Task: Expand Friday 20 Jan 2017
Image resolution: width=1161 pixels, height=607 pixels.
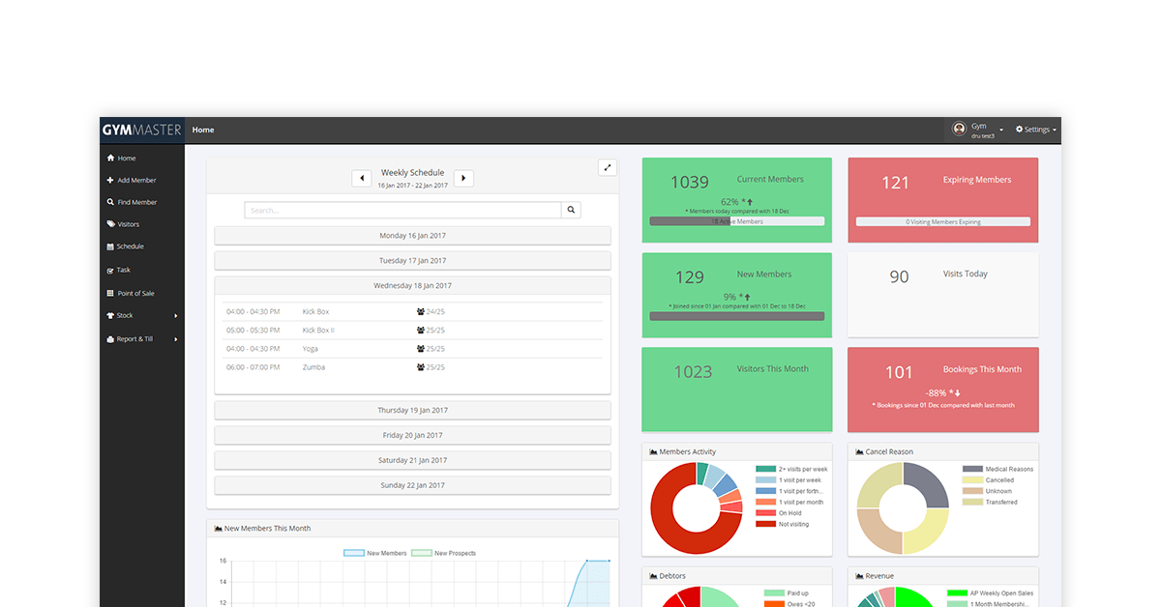Action: (x=412, y=436)
